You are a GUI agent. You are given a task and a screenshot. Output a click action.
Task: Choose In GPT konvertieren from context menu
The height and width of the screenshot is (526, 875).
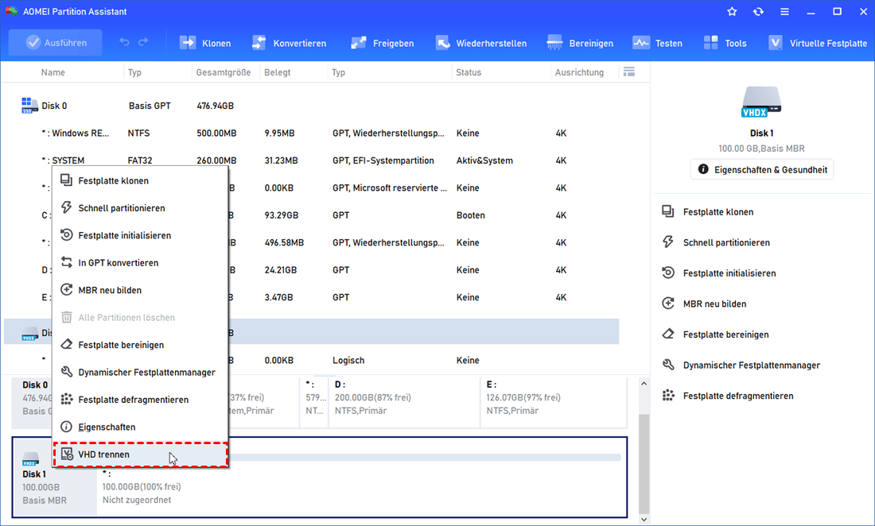140,262
